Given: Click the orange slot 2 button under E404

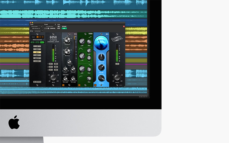Looking at the screenshot, I should pyautogui.click(x=79, y=85).
